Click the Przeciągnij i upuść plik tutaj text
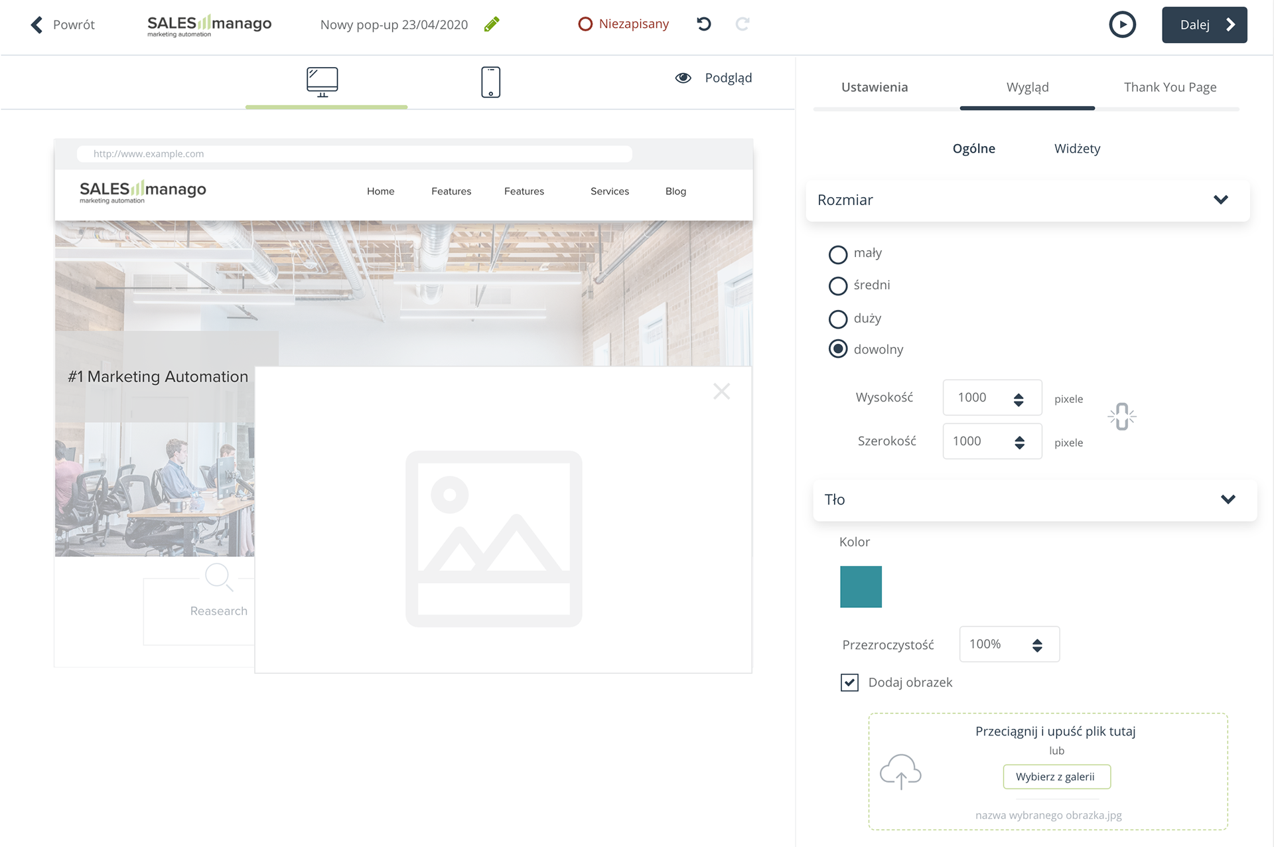 click(1055, 731)
